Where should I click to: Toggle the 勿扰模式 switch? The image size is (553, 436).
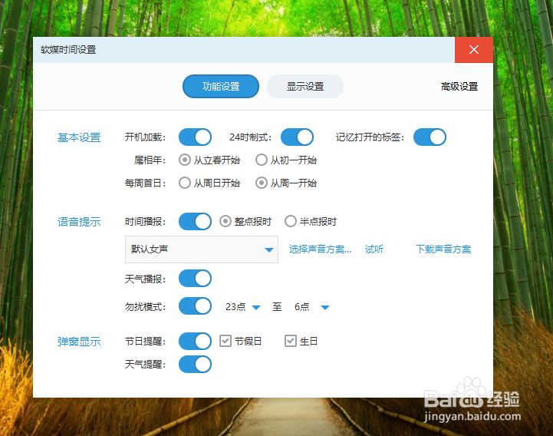(195, 306)
